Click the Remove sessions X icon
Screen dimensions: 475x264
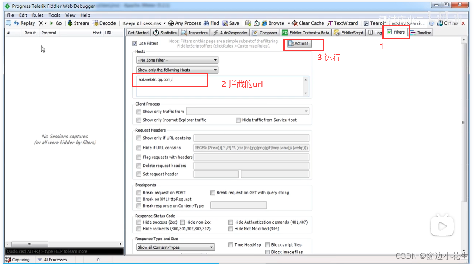click(x=41, y=23)
